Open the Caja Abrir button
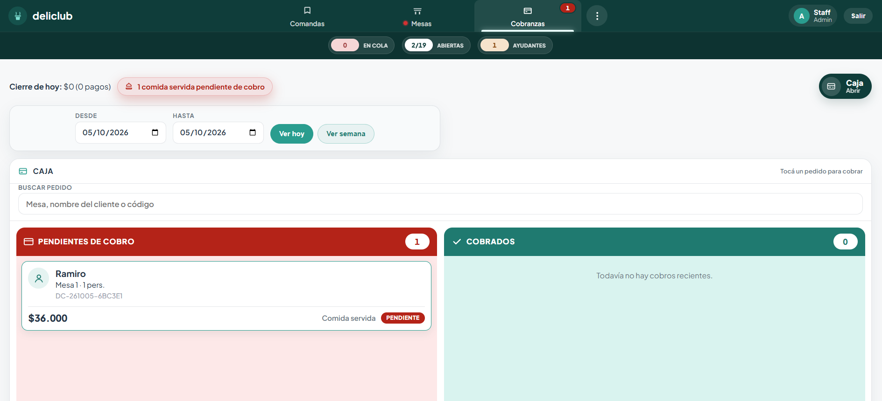882x401 pixels. 845,86
